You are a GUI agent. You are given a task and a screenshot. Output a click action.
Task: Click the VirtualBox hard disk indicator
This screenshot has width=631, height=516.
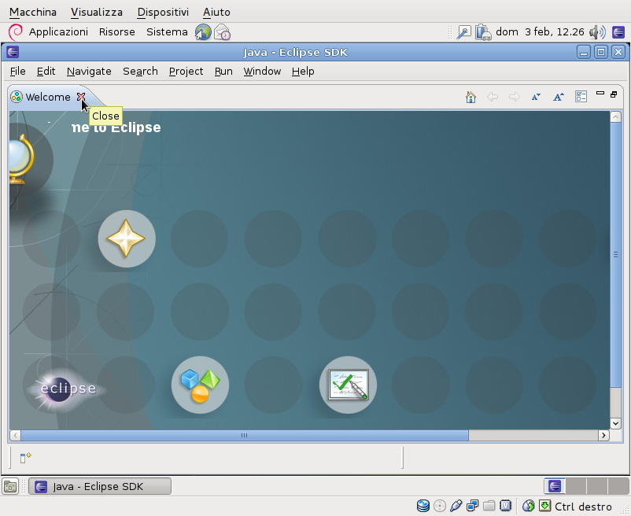[x=423, y=506]
